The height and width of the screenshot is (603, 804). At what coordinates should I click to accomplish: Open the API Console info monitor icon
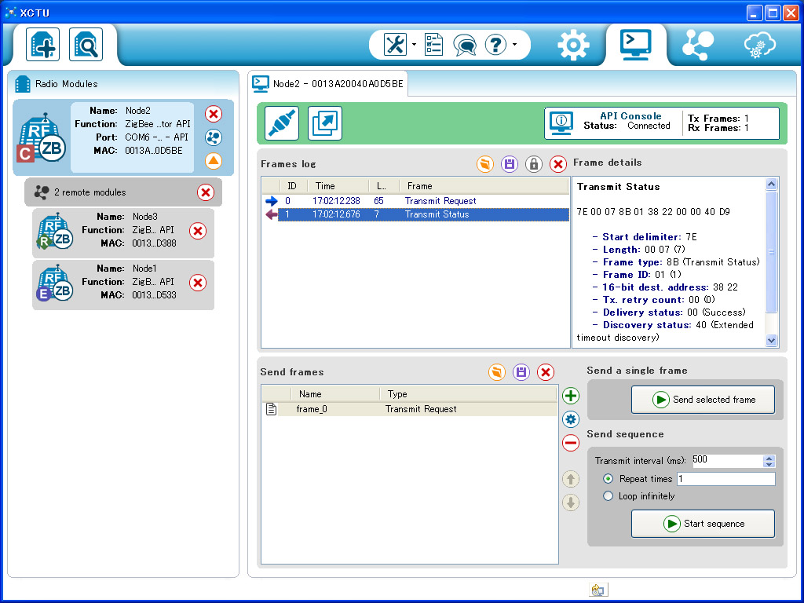(561, 123)
